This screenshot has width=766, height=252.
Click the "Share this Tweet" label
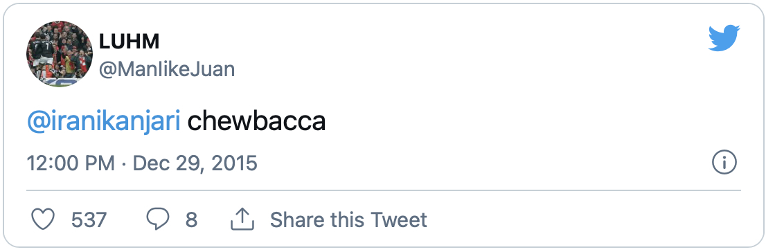pos(349,219)
